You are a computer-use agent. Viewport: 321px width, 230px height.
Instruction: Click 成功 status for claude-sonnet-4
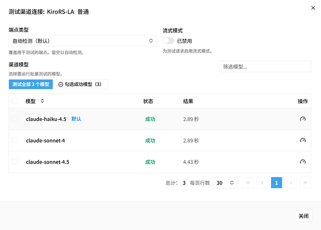[150, 141]
